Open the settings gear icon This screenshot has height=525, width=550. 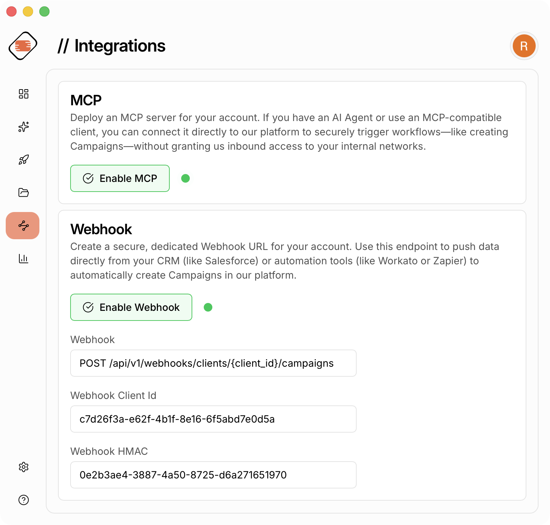pos(24,467)
